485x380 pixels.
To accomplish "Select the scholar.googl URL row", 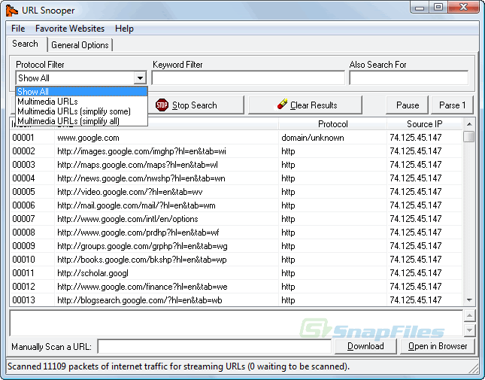I will (x=236, y=273).
